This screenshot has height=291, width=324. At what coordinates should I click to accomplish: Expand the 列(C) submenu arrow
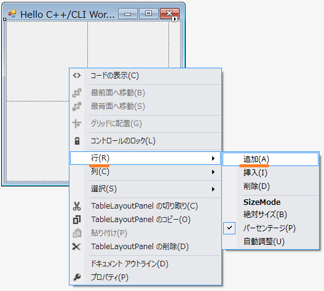coord(213,172)
